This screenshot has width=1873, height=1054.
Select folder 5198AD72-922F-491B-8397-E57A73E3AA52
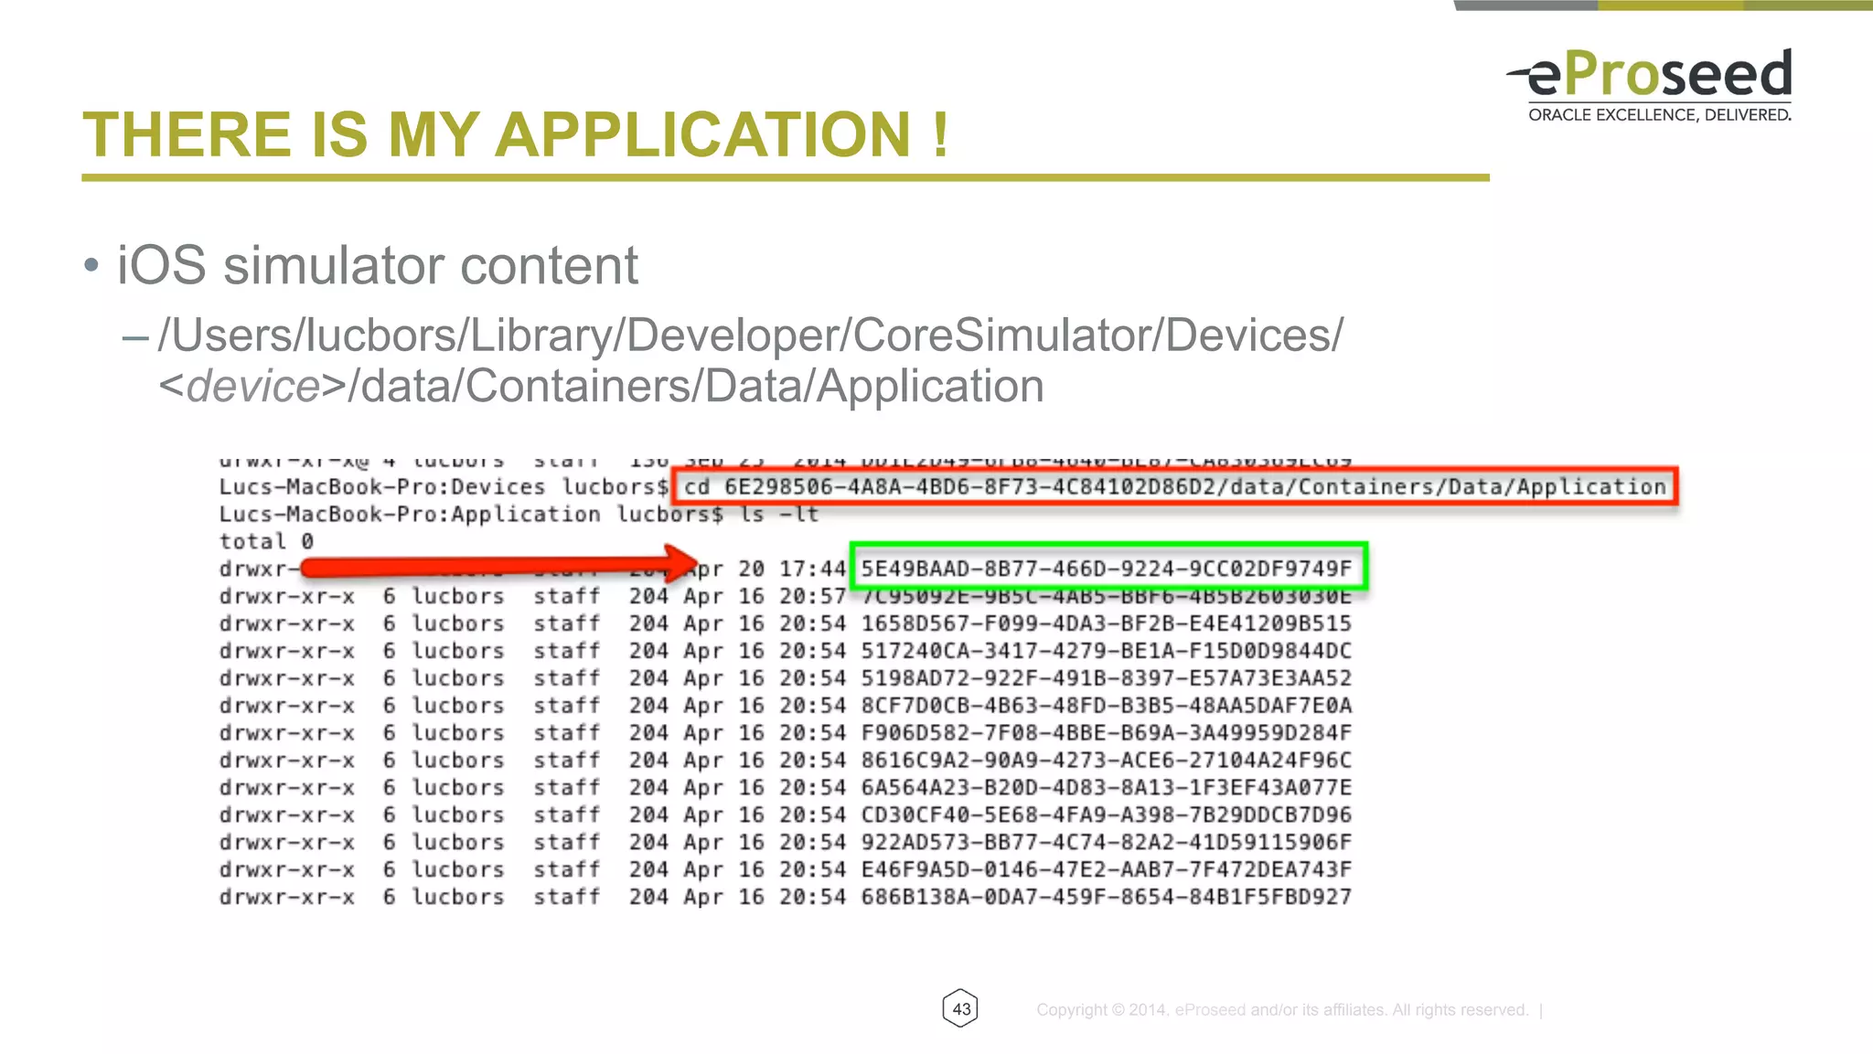pyautogui.click(x=1107, y=678)
